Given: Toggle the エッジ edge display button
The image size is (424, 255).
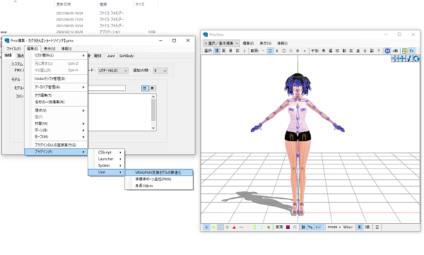Looking at the screenshot, I should [x=319, y=227].
